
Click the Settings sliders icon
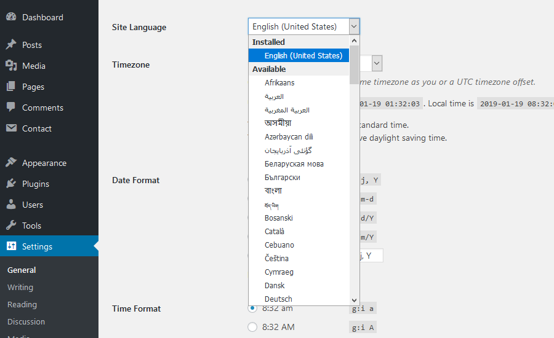click(11, 246)
